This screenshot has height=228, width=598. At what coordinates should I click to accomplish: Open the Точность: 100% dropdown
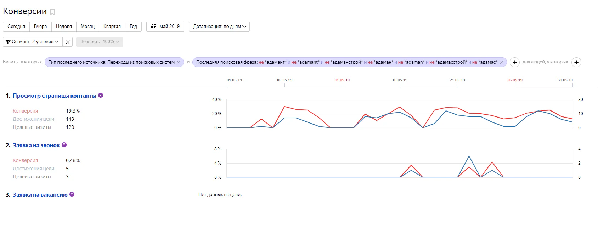[100, 42]
